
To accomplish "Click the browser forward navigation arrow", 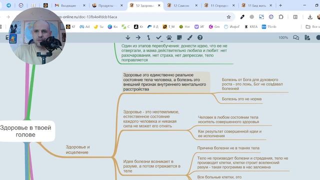I will (x=8, y=17).
